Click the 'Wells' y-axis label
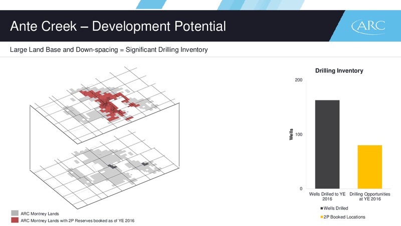 [291, 134]
